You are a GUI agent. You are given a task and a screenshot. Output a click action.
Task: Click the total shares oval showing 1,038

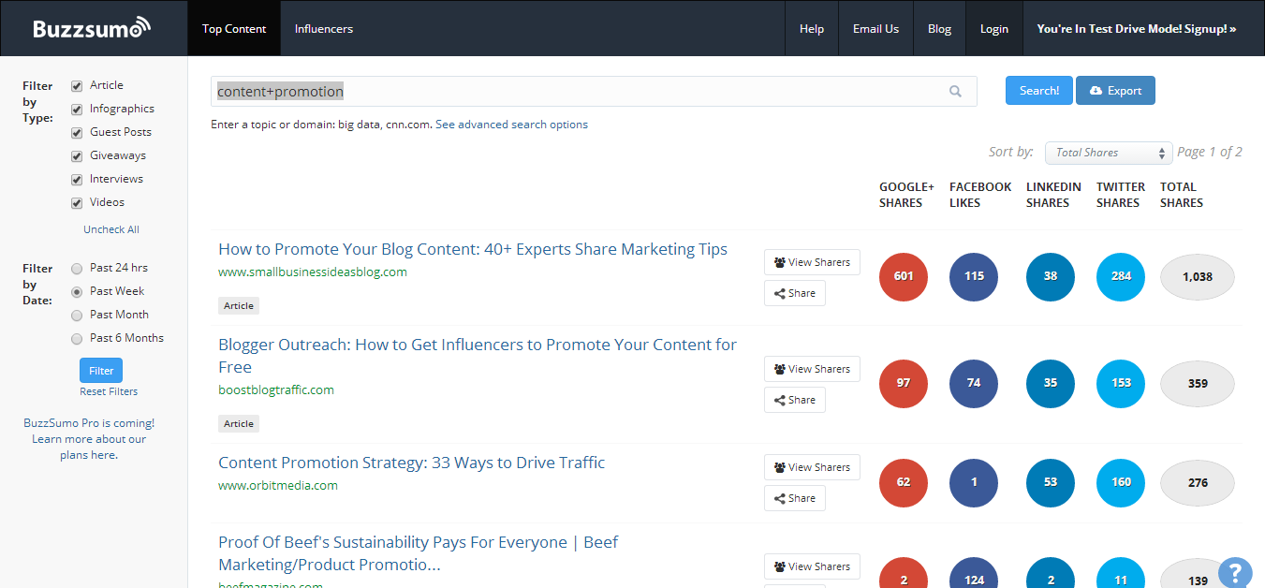(x=1197, y=277)
